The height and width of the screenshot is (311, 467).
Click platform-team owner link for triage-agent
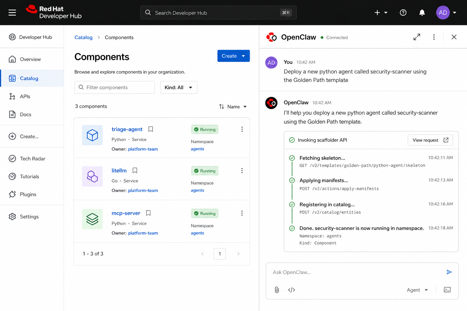(143, 149)
